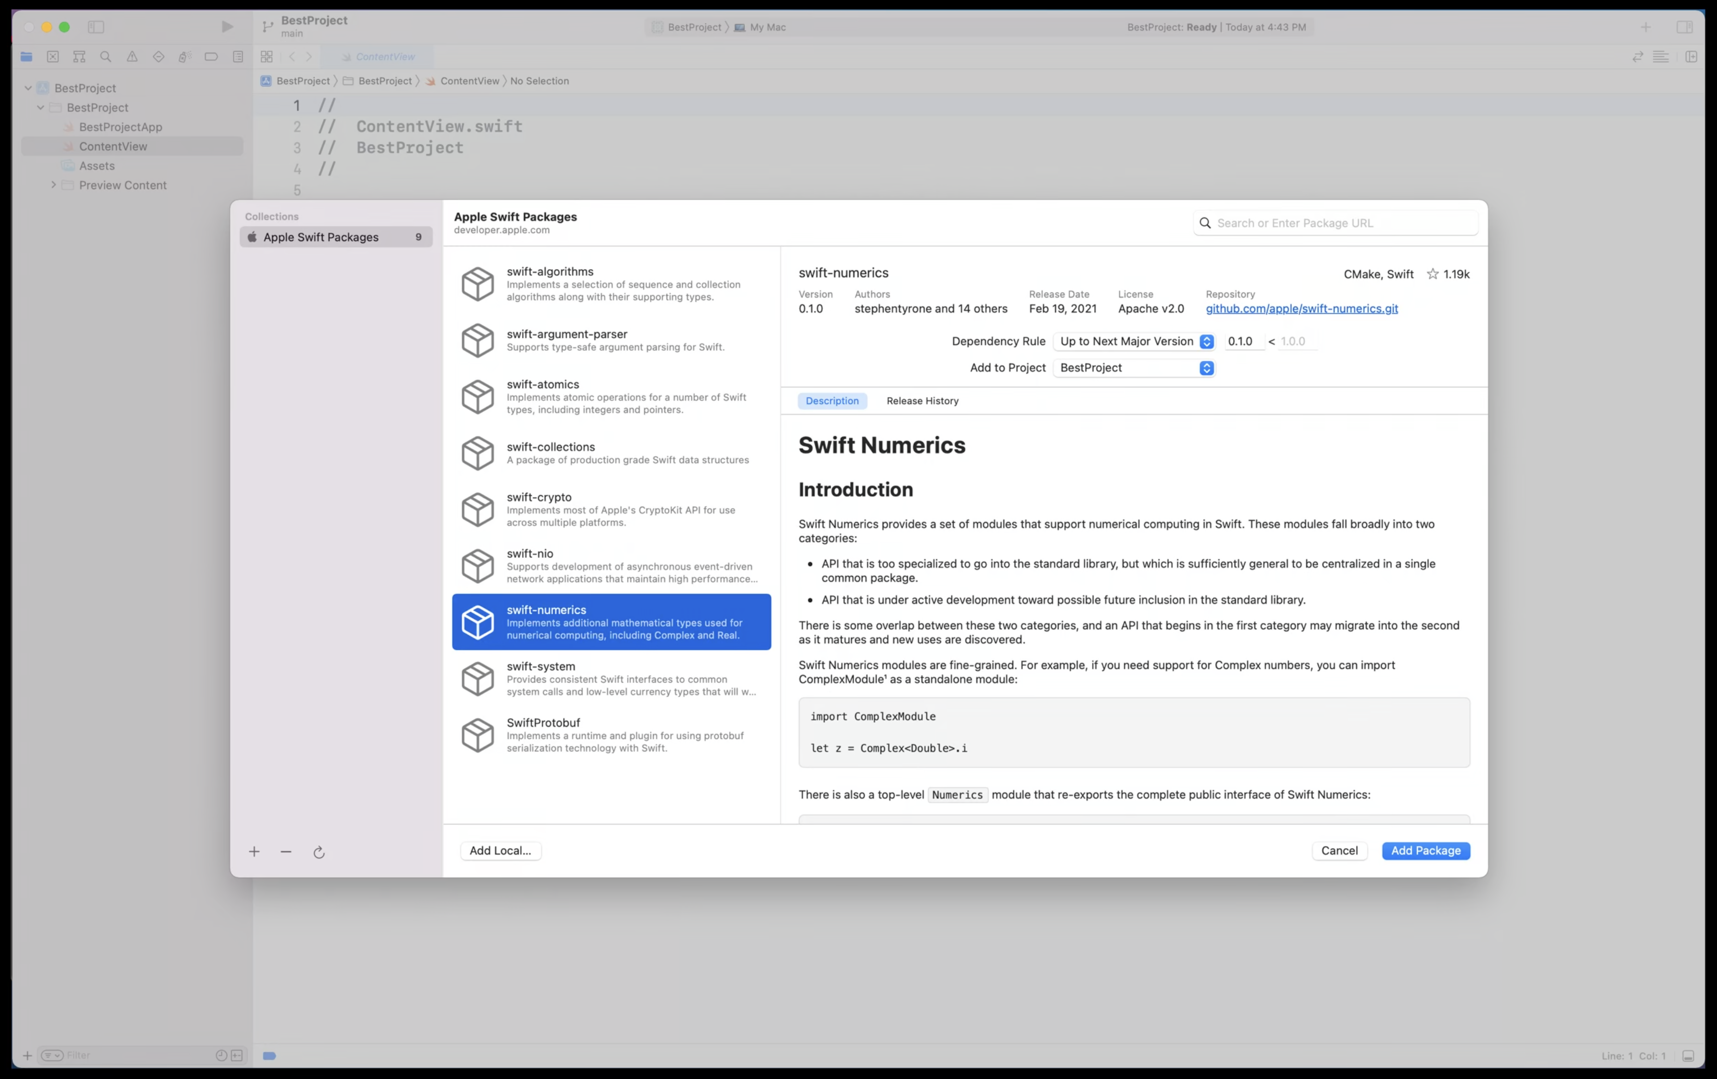The width and height of the screenshot is (1717, 1079).
Task: Click the star icon next to 1.19k
Action: 1432,274
